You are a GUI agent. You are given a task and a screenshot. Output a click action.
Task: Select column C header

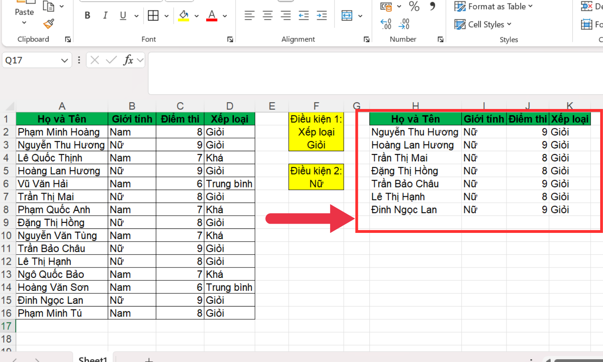click(180, 107)
